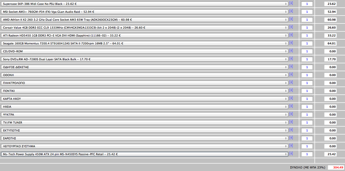The image size is (345, 171).
Task: Open the Supercase SKP-386 Midi Case dropdown
Action: (x=145, y=4)
